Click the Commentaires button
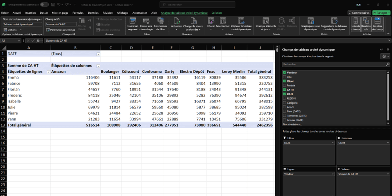392x196 pixels. 359,13
